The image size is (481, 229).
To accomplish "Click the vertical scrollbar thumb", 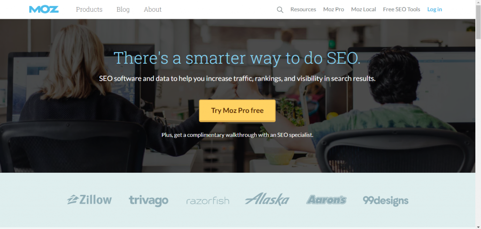I will [478, 22].
